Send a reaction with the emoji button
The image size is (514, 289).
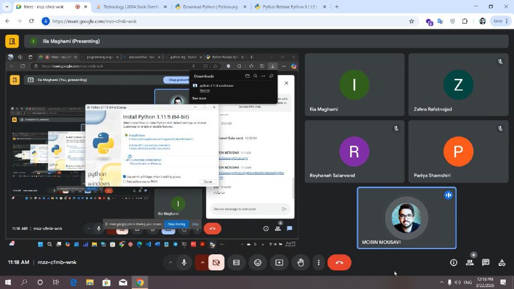pos(258,263)
